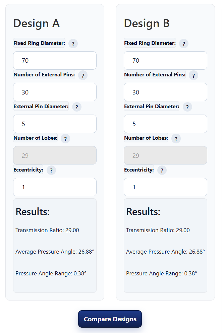This screenshot has height=333, width=222.
Task: Select Design B Number of External Pins input
Action: [165, 92]
